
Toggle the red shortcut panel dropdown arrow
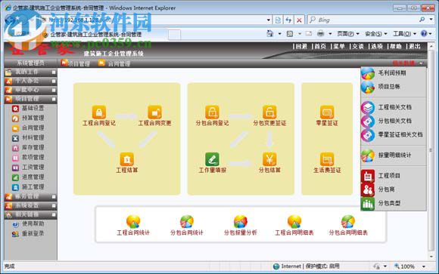point(421,63)
